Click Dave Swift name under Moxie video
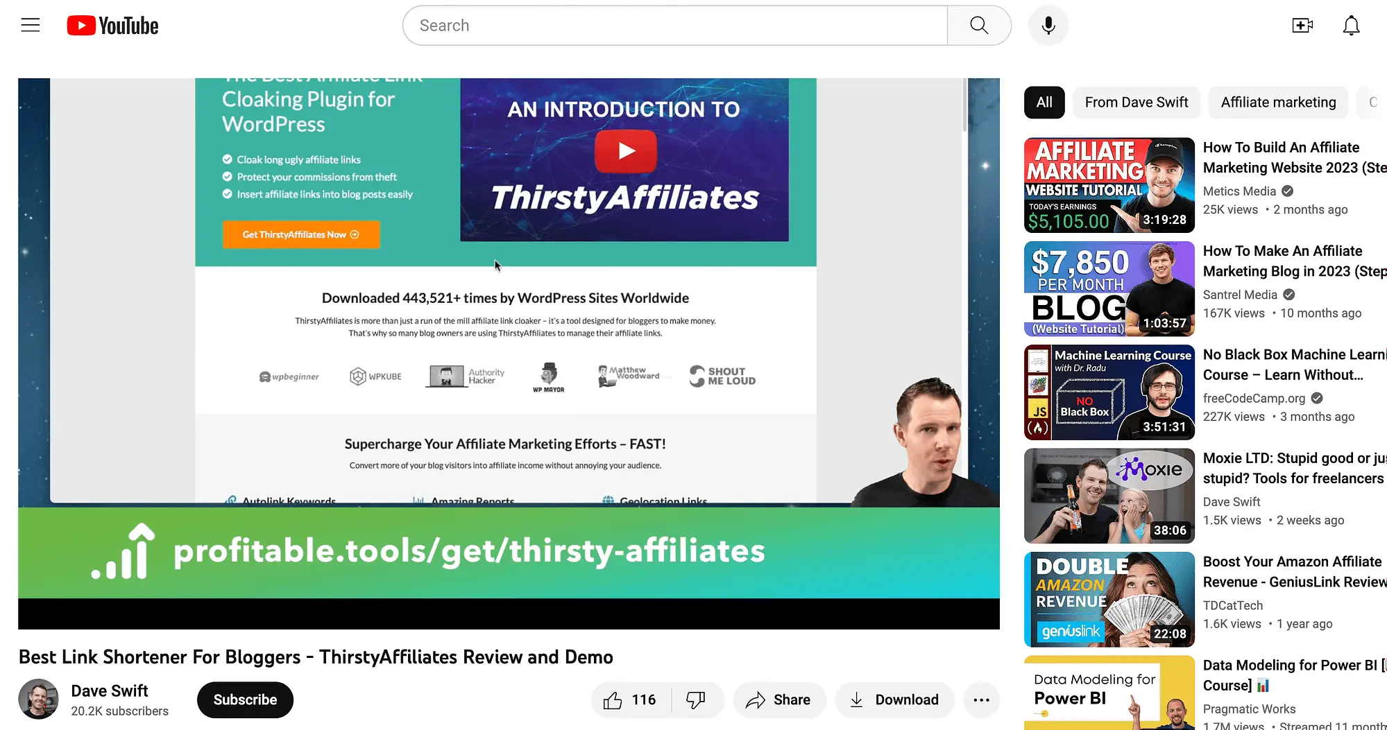Viewport: 1387px width, 730px height. click(x=1231, y=502)
